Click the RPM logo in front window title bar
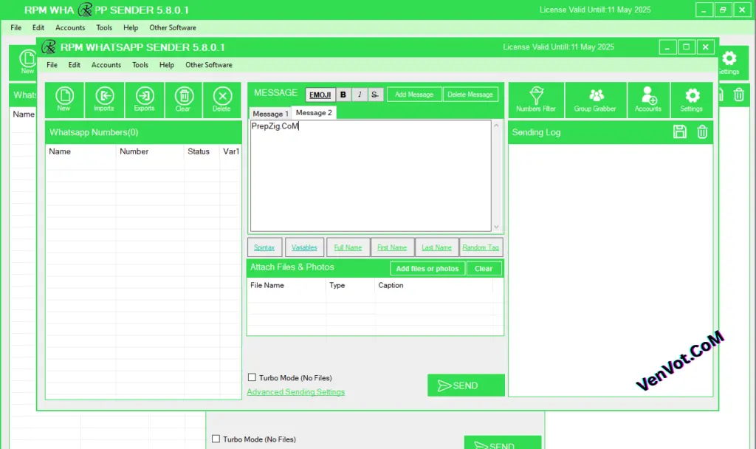Screen dimensions: 756x449 coord(49,47)
